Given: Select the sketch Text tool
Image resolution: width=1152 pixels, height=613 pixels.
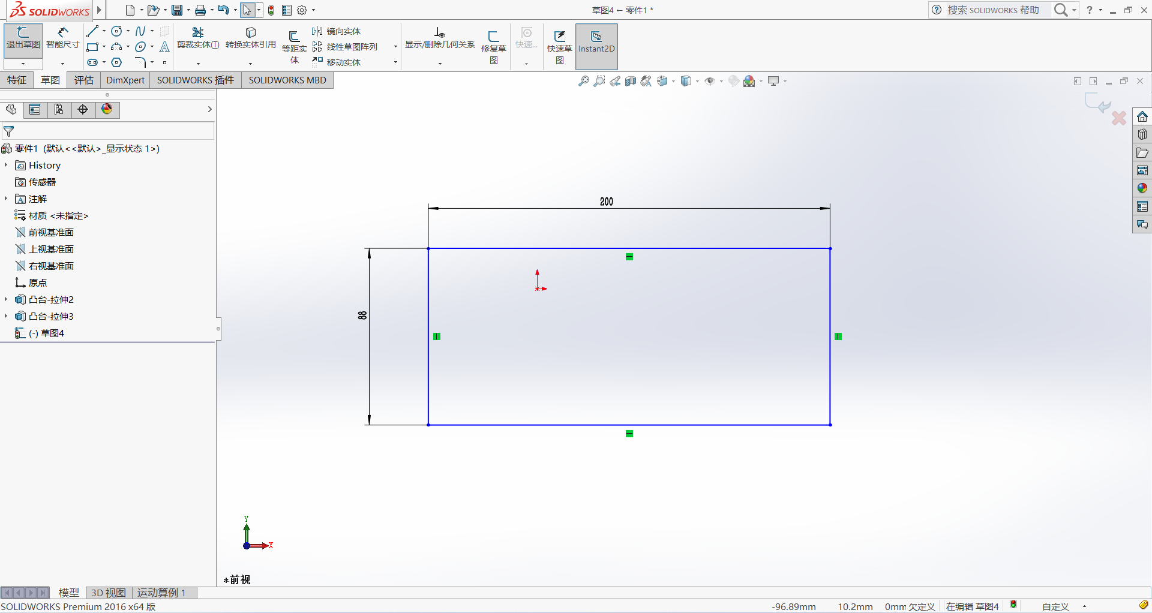Looking at the screenshot, I should (x=164, y=47).
